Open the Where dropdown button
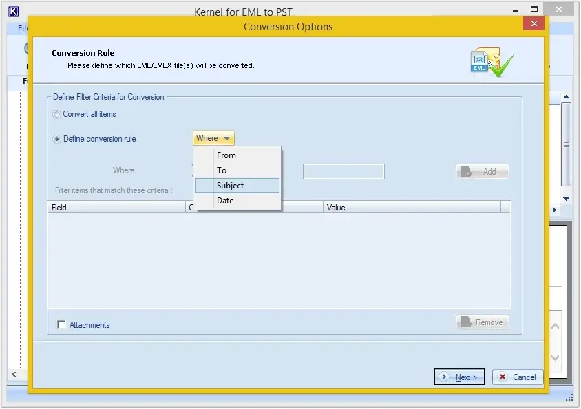Image resolution: width=581 pixels, height=409 pixels. [x=213, y=138]
